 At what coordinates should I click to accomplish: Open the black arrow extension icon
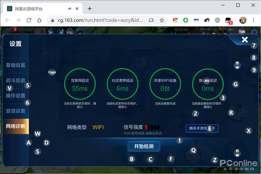pos(207,20)
